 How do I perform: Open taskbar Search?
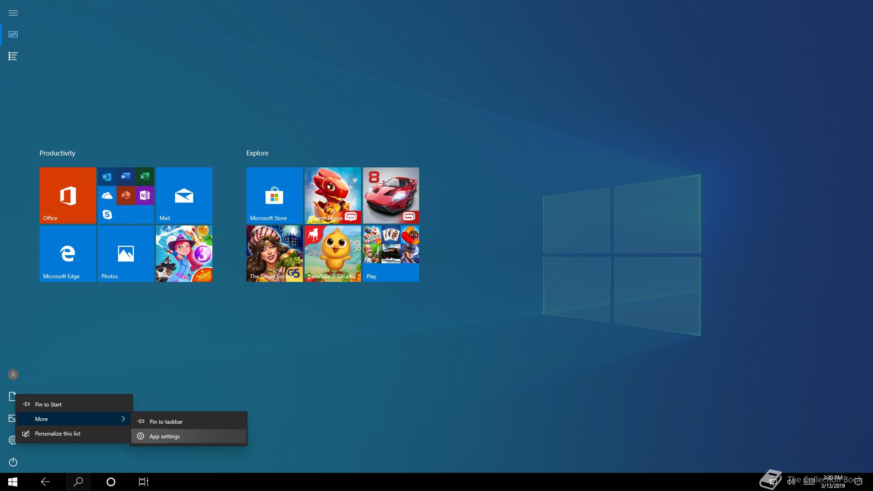[78, 482]
